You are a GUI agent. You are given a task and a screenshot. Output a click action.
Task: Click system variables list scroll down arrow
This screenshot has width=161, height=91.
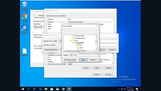click(x=113, y=64)
